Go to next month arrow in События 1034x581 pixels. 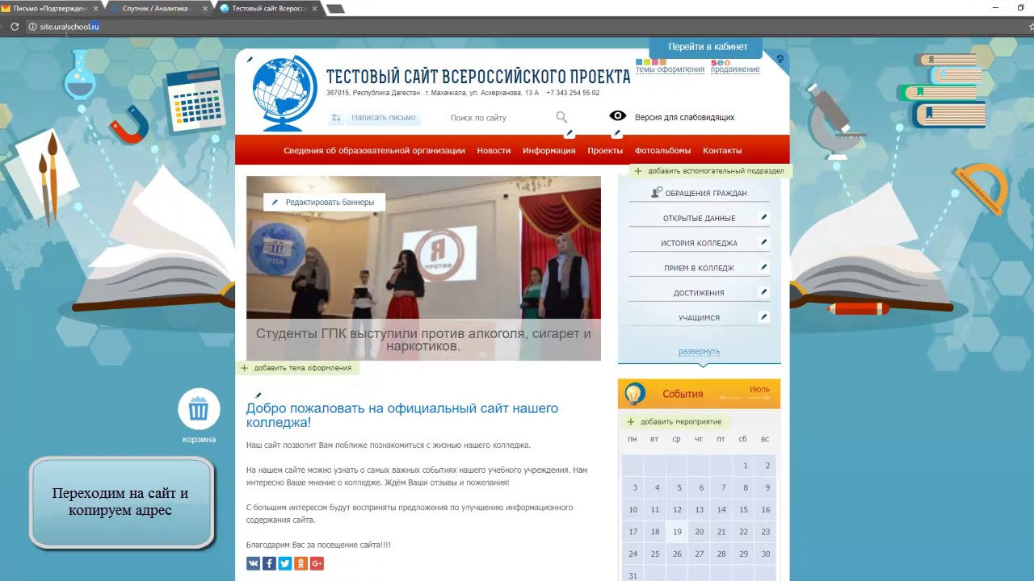(x=759, y=397)
